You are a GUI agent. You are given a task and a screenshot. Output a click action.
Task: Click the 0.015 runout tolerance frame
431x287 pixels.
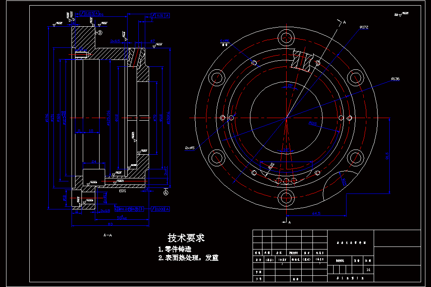point(90,13)
